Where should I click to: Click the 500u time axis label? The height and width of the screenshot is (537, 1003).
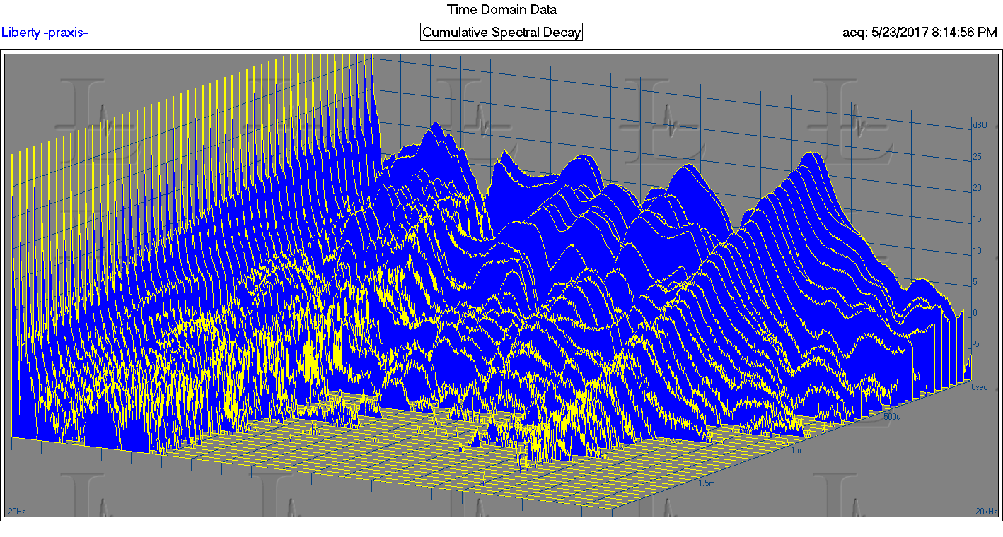893,417
